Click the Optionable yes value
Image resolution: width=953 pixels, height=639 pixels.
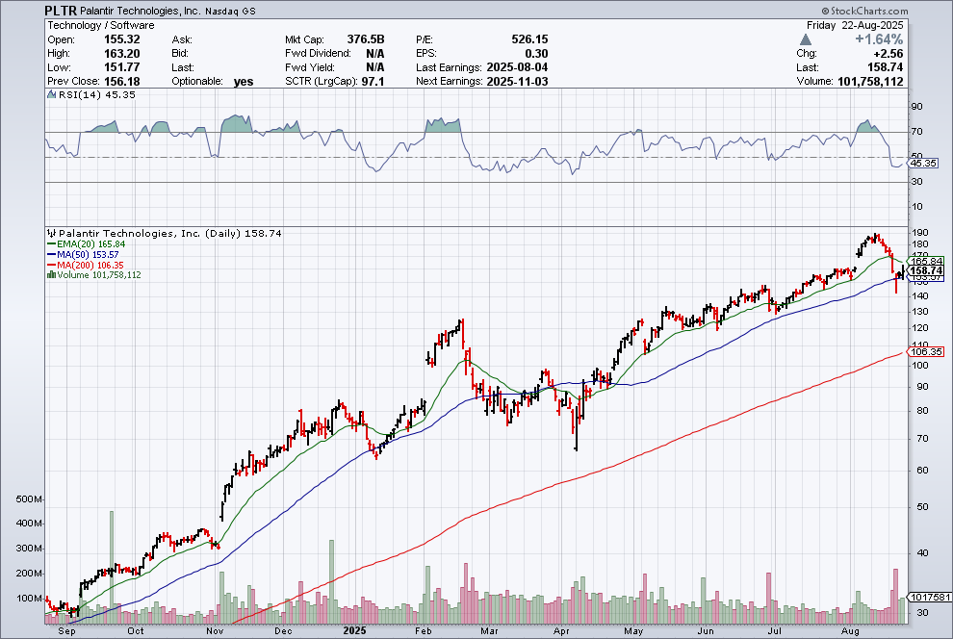point(244,82)
